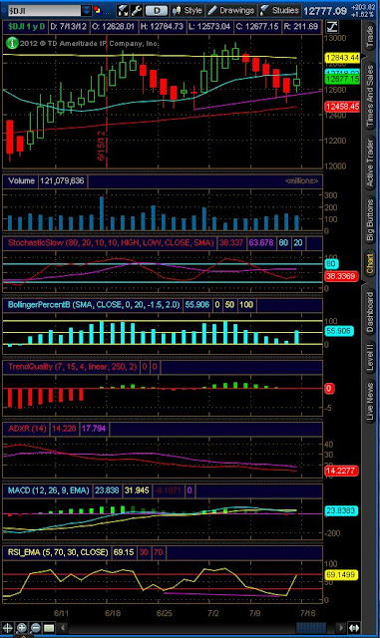Click the rectangle zoom icon at bottom
Screen dimensions: 380x638
[49, 627]
